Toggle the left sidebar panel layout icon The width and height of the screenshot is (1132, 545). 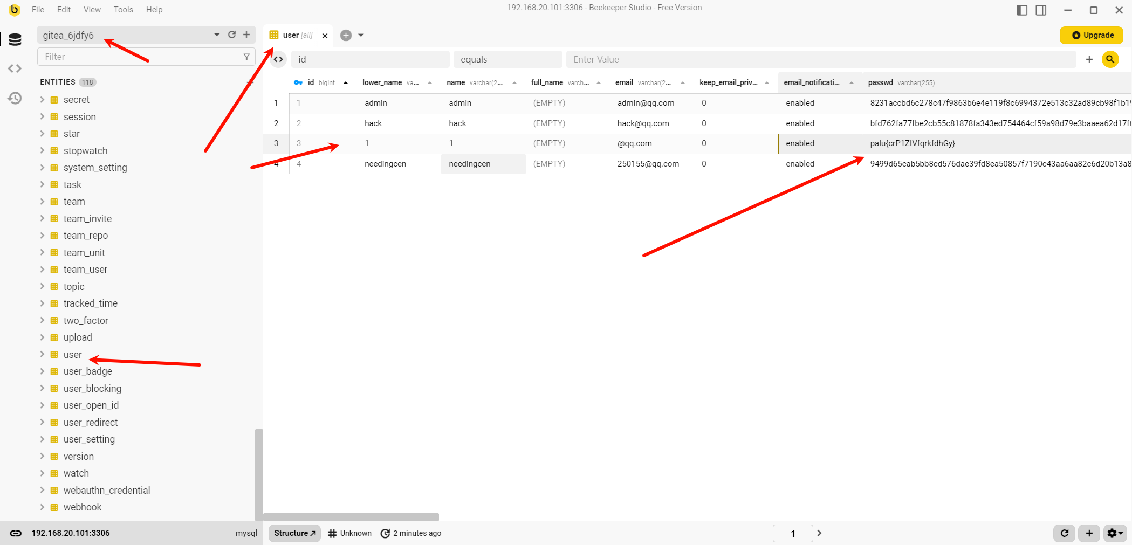click(1021, 10)
